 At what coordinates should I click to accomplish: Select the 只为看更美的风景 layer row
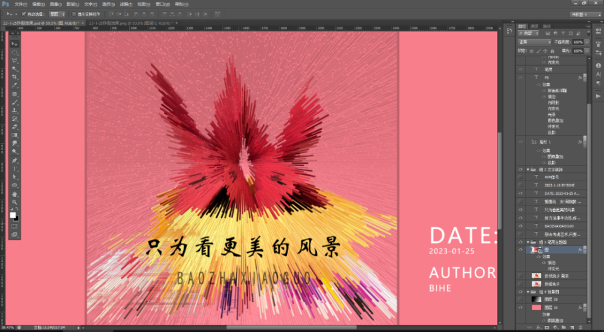(x=556, y=210)
